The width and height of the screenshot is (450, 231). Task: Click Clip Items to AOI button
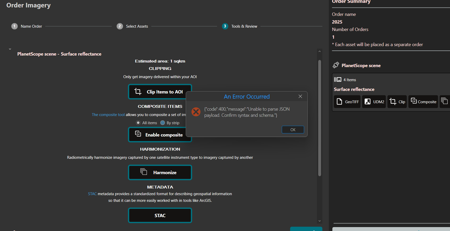(160, 92)
